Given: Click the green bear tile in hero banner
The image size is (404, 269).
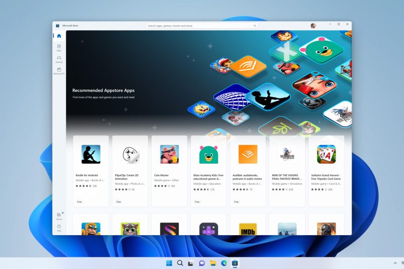Looking at the screenshot, I should point(321,50).
